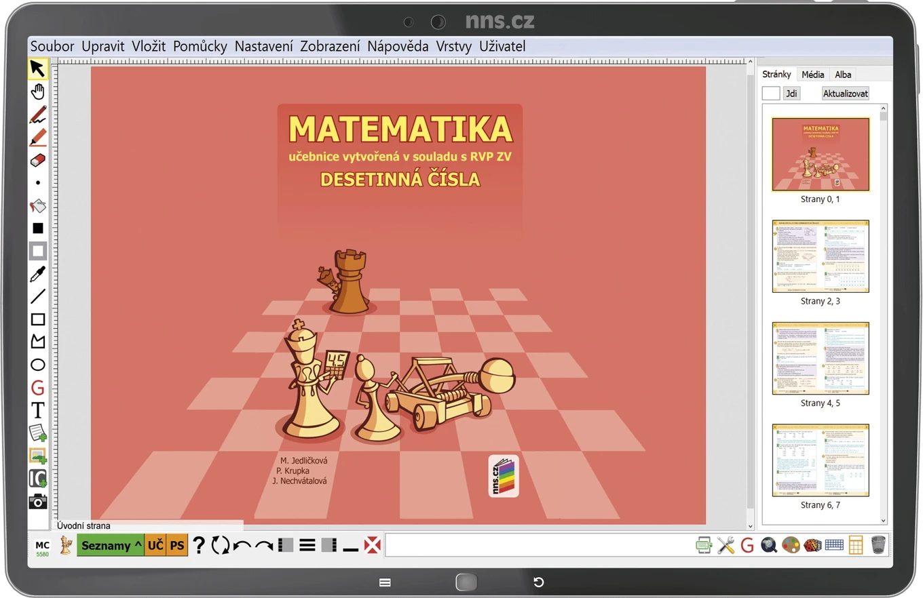The width and height of the screenshot is (923, 598).
Task: Pick the eyedropper tool
Action: tap(38, 274)
